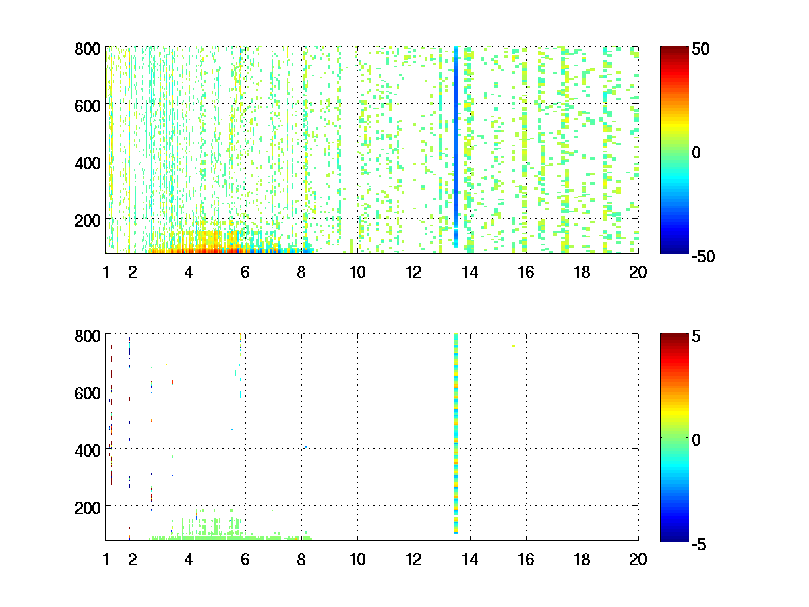Choose the bottom plot's x-axis tick '20'

[x=638, y=560]
